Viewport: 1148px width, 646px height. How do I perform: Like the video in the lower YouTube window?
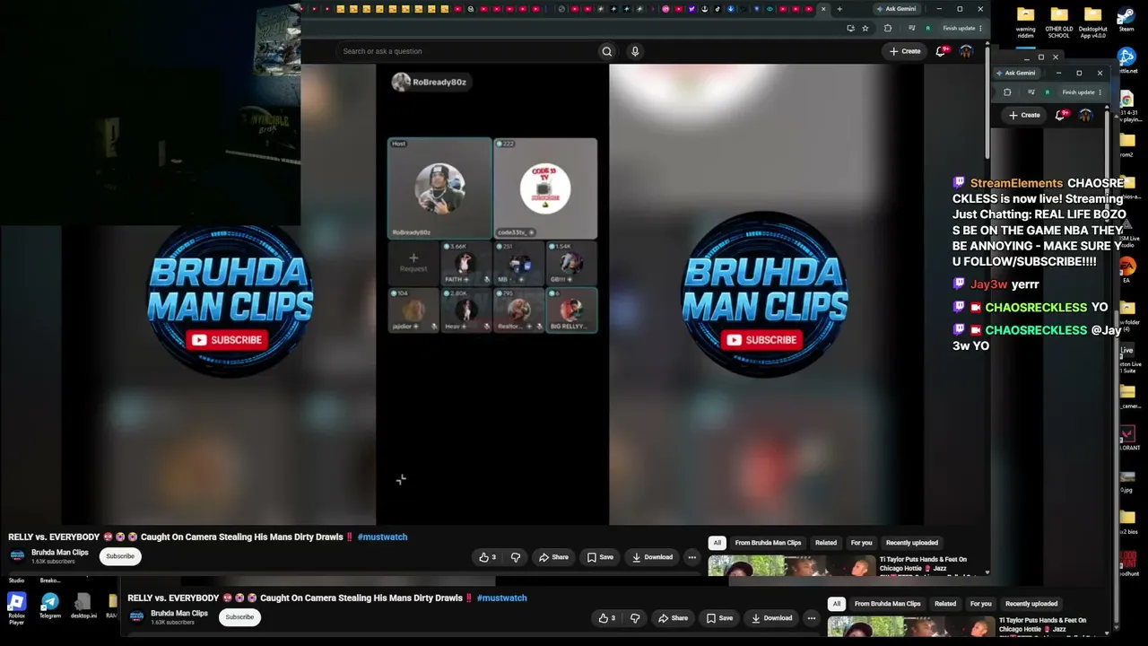pos(607,618)
